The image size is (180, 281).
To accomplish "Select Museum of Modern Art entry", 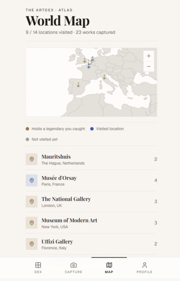I will [91, 223].
